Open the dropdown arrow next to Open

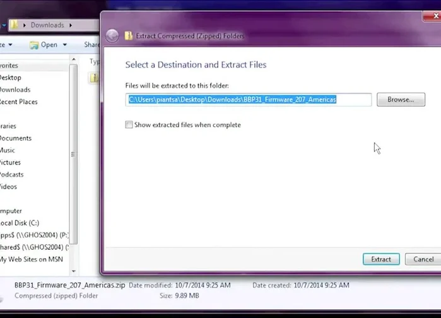(x=65, y=45)
